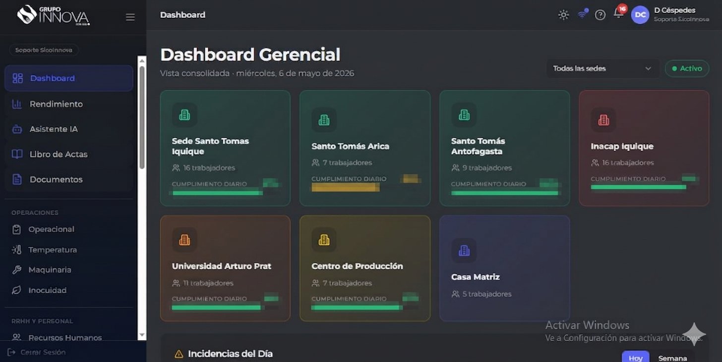Screen dimensions: 722x362
Task: Click the Dashboard breadcrumb title in header
Action: point(182,15)
